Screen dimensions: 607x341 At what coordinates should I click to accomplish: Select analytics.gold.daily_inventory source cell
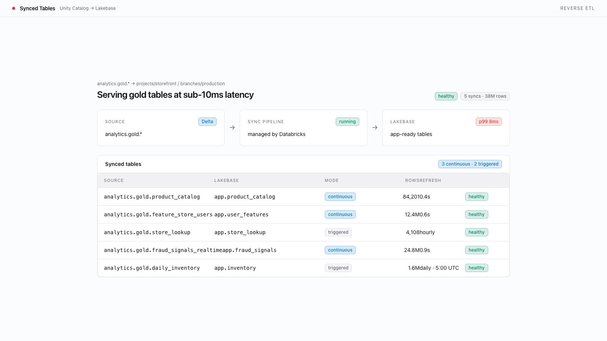152,268
